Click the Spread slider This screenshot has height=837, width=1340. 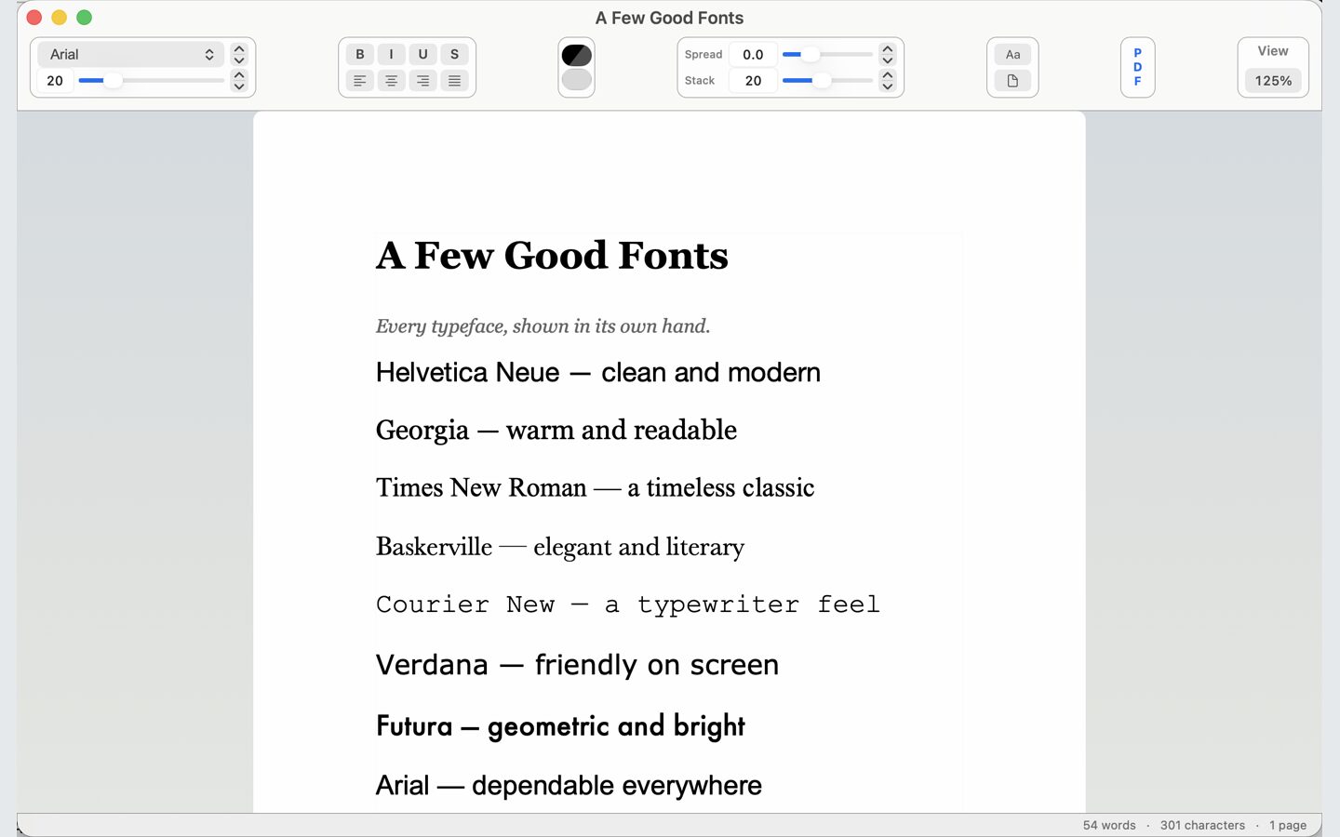[x=827, y=54]
